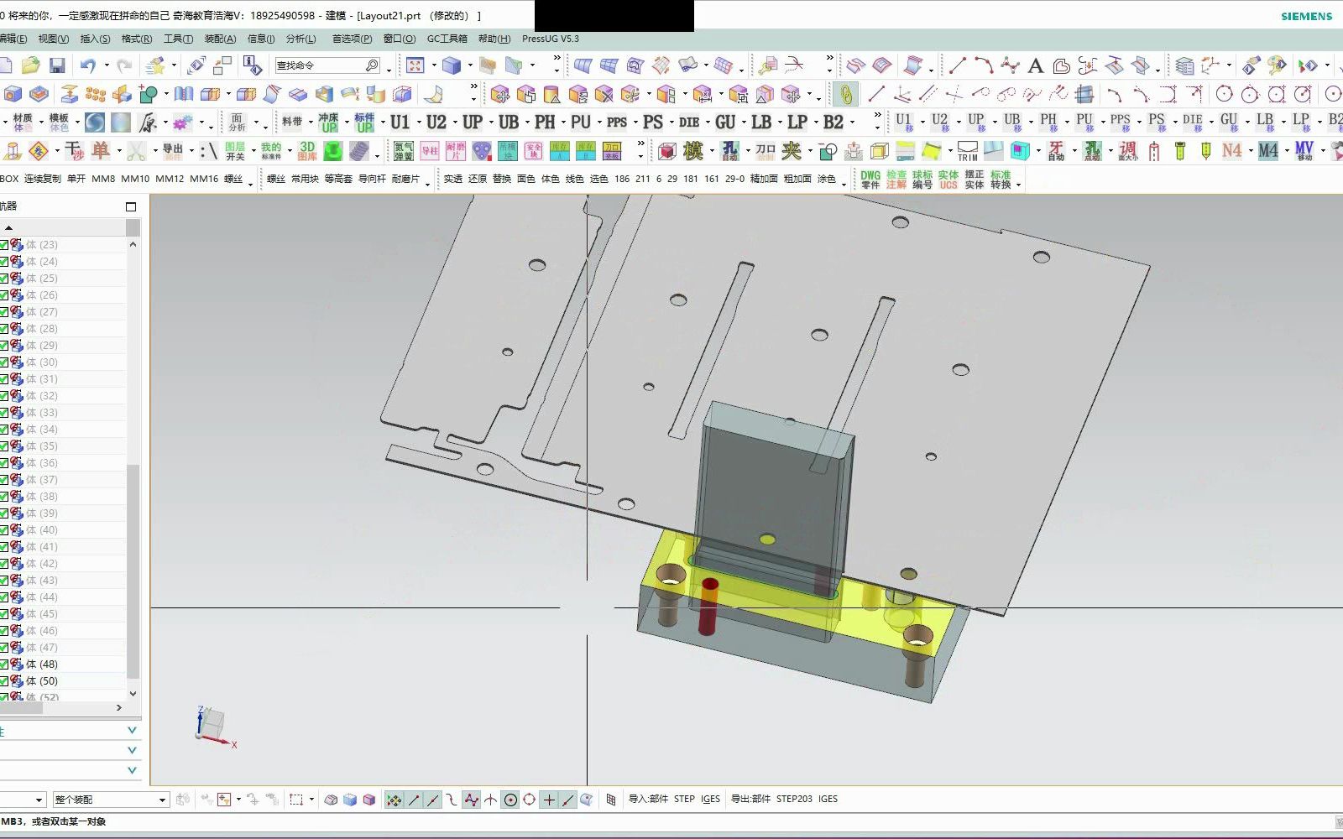Click the 精加面 button

click(764, 179)
